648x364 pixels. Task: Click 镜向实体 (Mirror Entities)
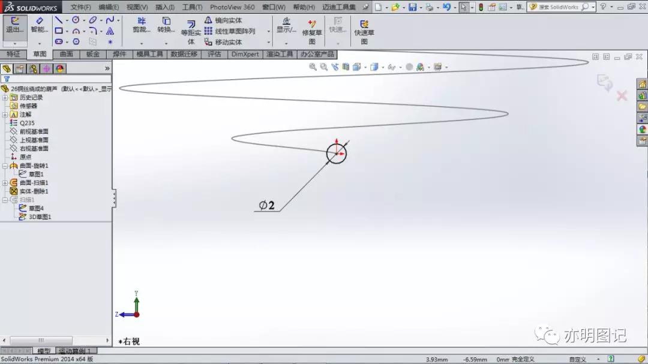coord(223,20)
